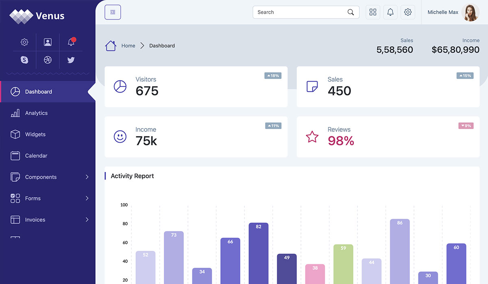This screenshot has height=284, width=488.
Task: Click the chart bar labeled 44
Action: click(372, 271)
